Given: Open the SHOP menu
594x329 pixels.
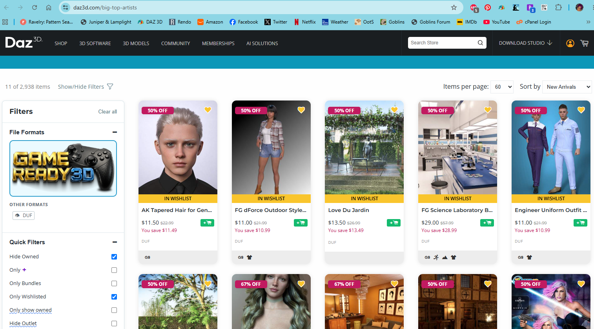Looking at the screenshot, I should click(x=61, y=43).
